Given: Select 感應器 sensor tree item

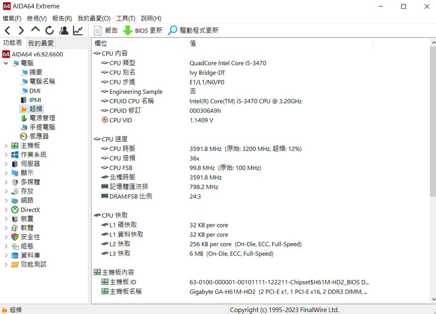Looking at the screenshot, I should 39,136.
